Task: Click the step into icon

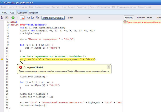Action: click(x=28, y=17)
